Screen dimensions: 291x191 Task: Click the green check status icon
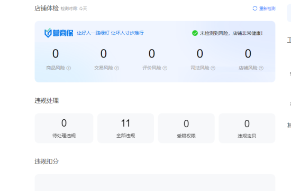click(x=195, y=33)
